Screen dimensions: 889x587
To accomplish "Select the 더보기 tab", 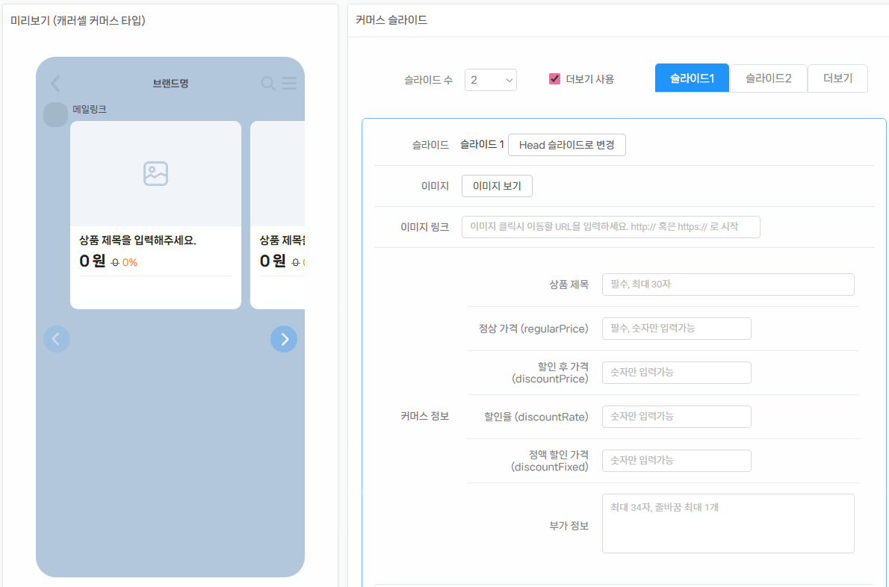I will (837, 78).
